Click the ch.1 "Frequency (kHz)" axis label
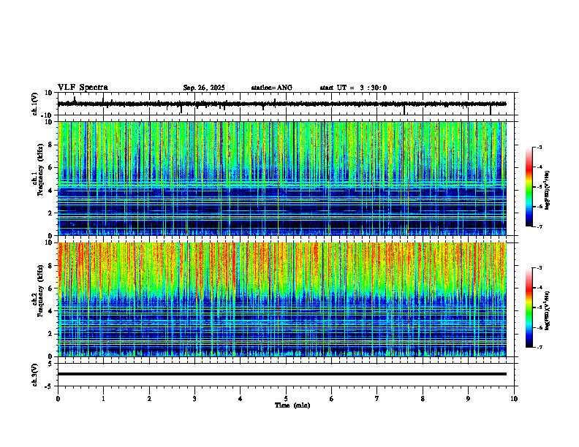The width and height of the screenshot is (579, 447). point(40,170)
